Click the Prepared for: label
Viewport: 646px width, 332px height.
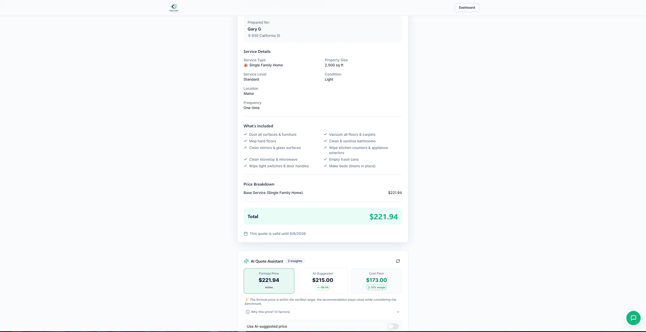[x=258, y=22]
